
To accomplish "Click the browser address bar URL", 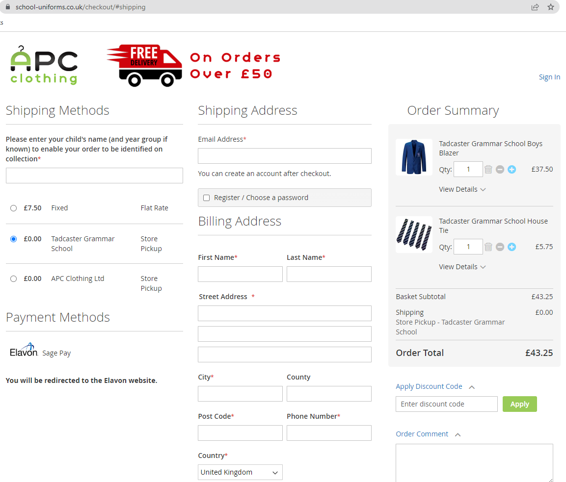I will pos(81,7).
